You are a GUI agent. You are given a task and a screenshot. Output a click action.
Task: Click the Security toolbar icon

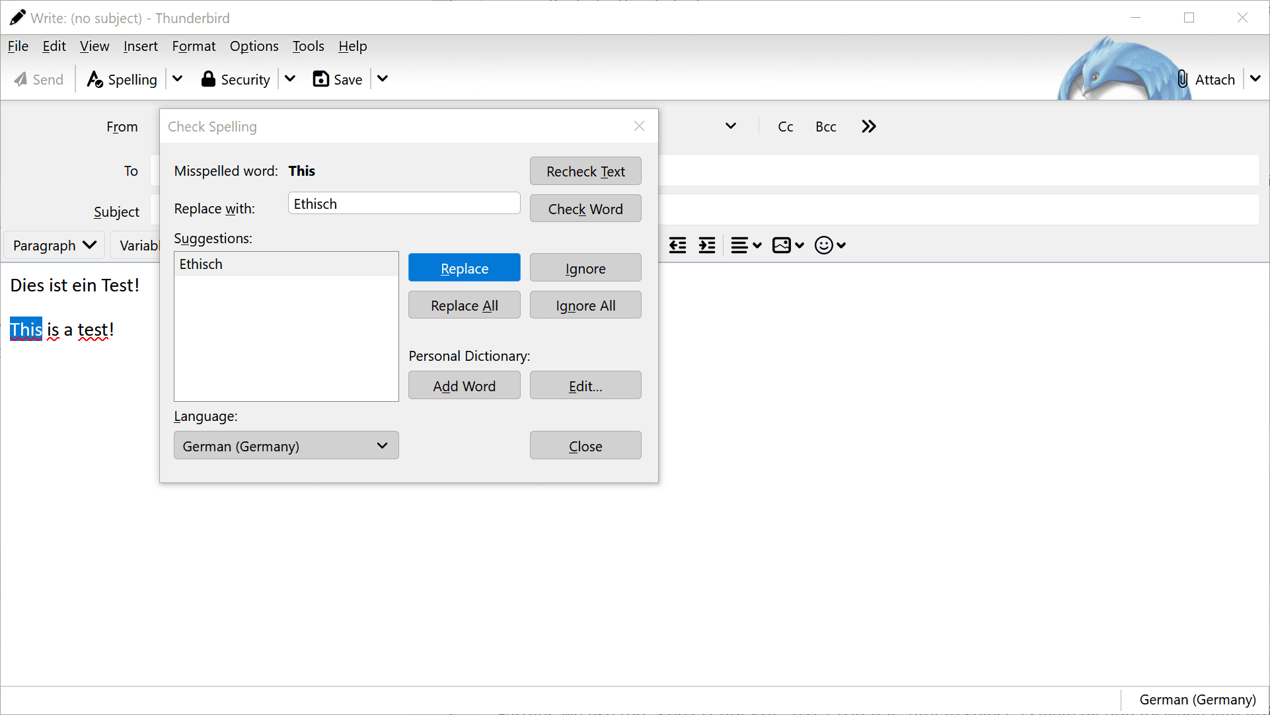(235, 79)
